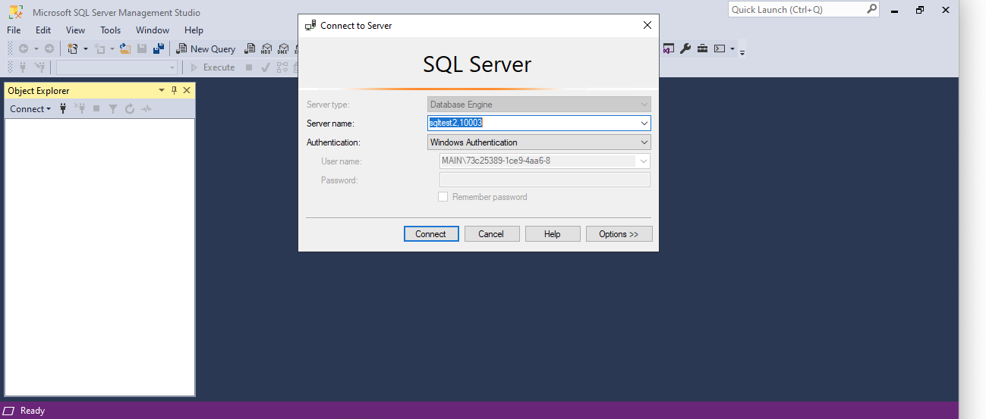Click the User name combo box

(x=545, y=161)
